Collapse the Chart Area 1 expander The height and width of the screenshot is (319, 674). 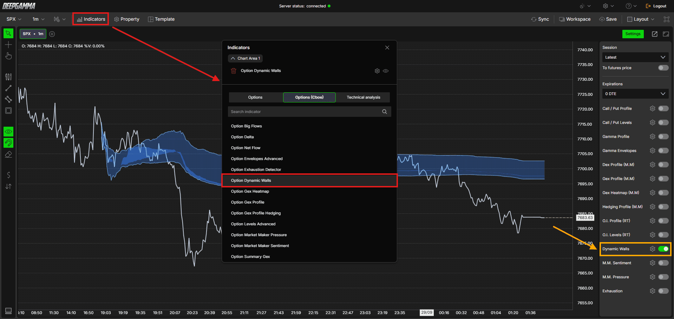245,58
